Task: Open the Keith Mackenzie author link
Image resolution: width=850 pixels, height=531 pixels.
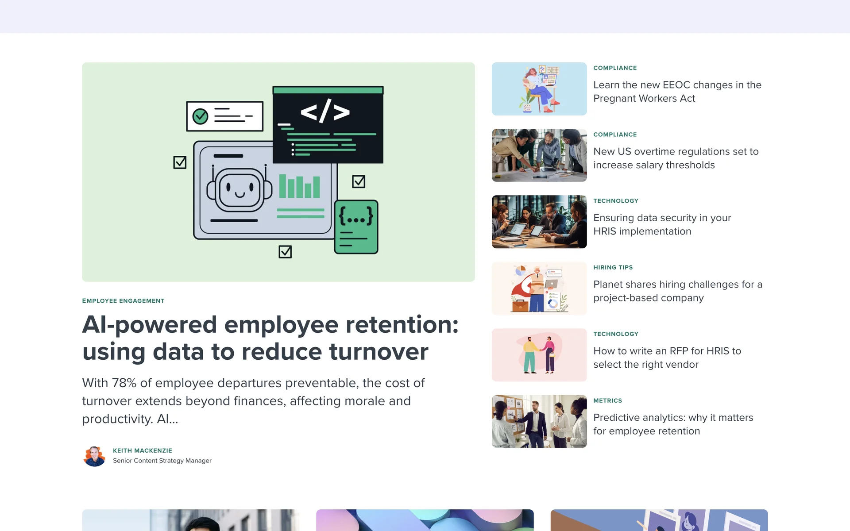Action: (x=142, y=450)
